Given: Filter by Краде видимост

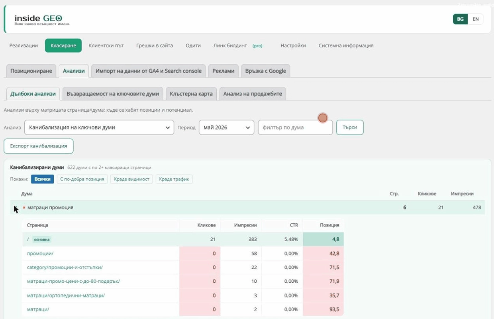Looking at the screenshot, I should coord(131,179).
